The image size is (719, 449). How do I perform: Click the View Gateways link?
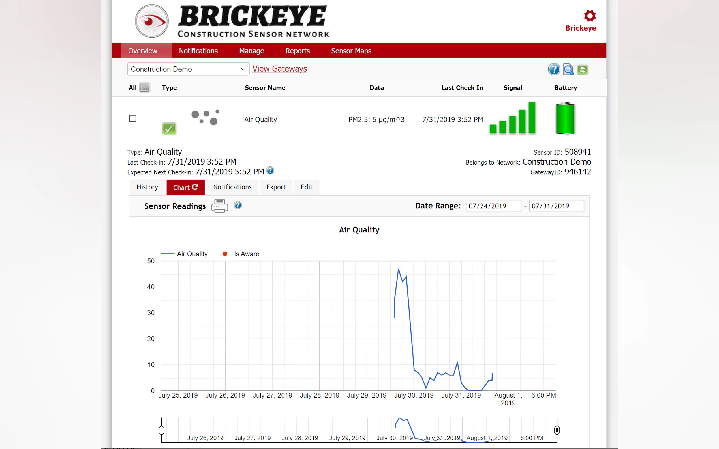coord(279,69)
